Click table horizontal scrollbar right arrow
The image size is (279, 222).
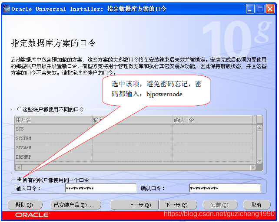tap(253, 167)
